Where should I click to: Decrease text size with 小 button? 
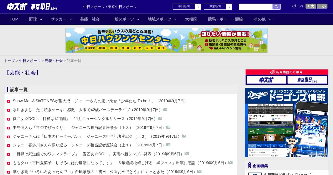tap(322, 6)
